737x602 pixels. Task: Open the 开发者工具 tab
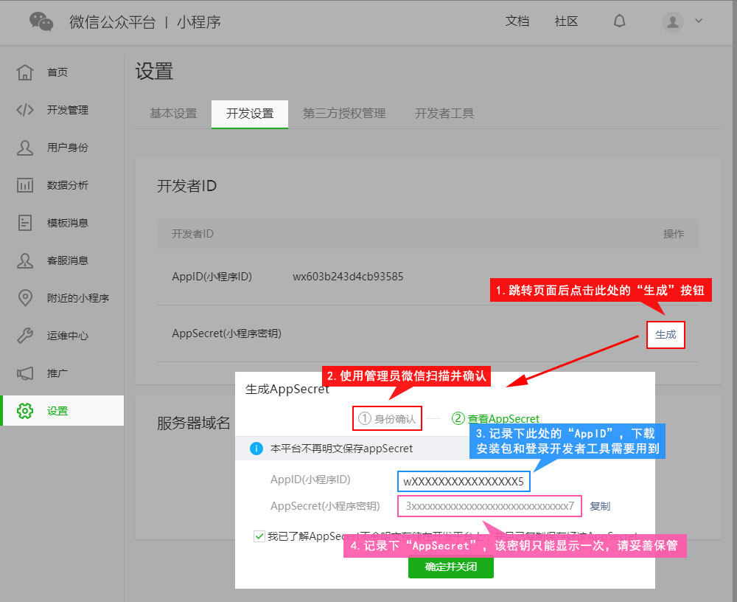pos(444,114)
